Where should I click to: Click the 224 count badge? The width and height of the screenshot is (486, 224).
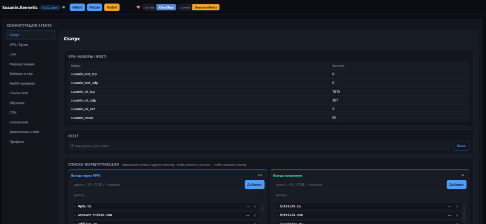(x=260, y=175)
